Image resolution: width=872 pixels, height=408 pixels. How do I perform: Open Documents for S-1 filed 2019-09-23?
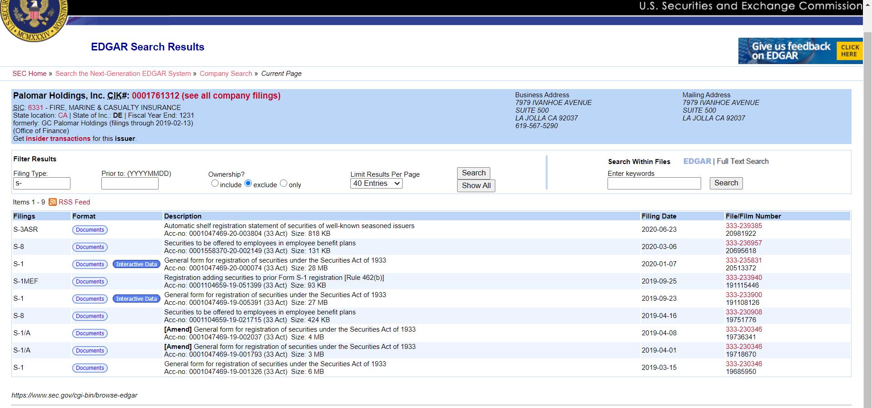[90, 299]
